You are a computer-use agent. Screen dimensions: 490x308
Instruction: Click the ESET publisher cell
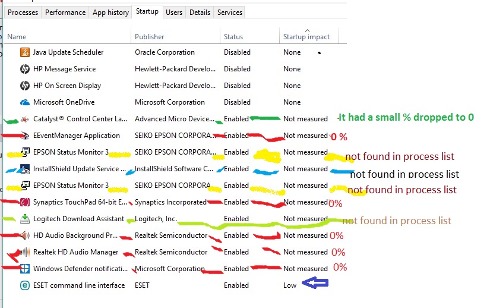coord(142,285)
